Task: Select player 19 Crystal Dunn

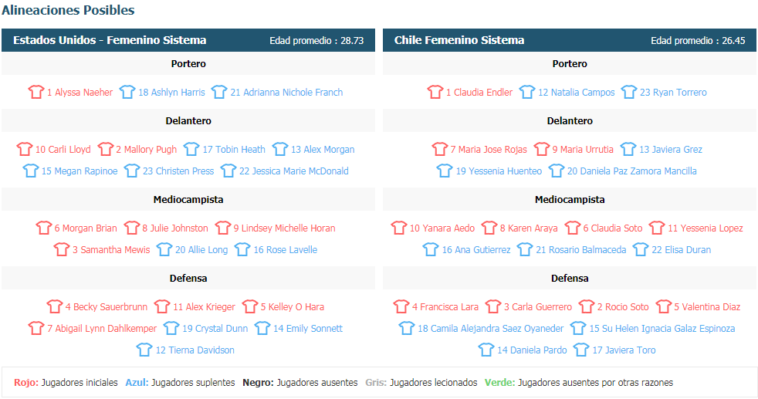Action: coord(215,329)
